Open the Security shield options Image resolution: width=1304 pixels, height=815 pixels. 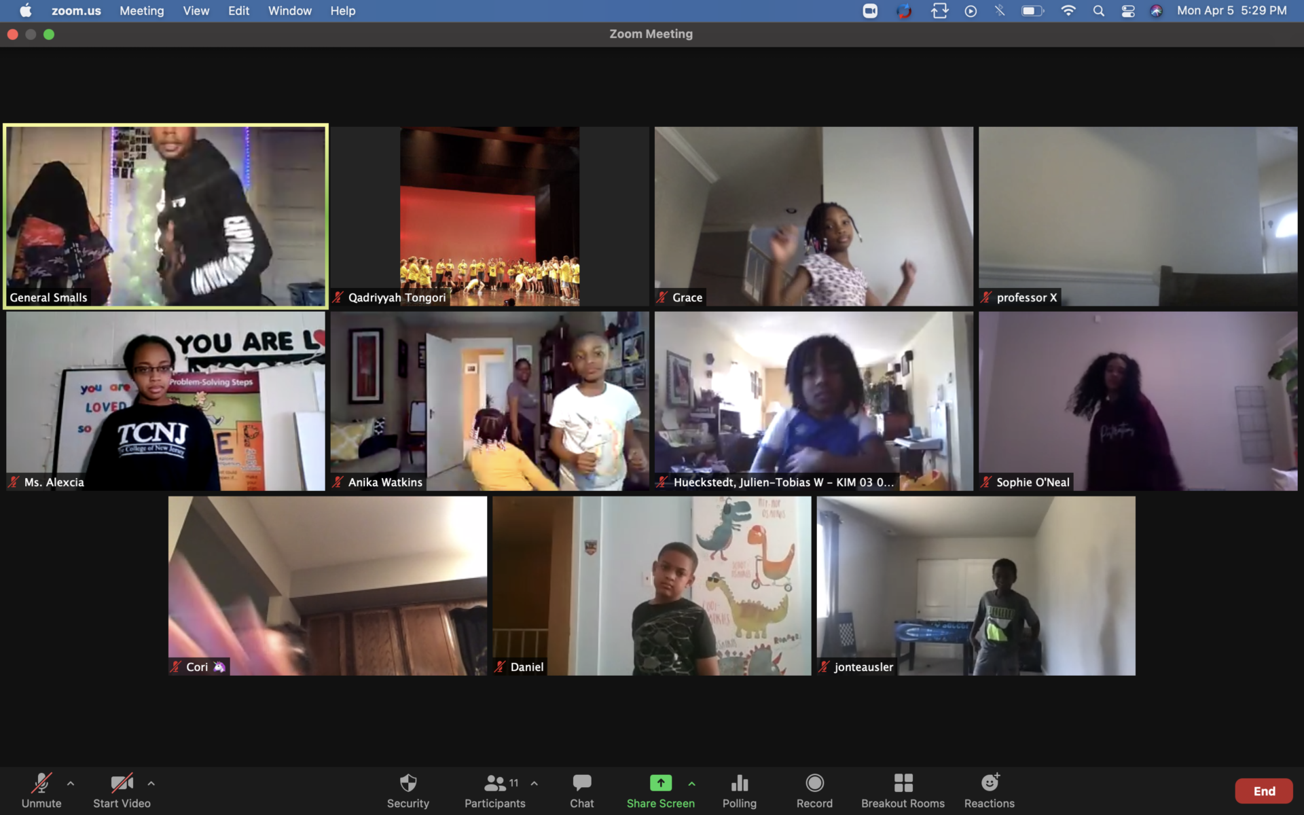[407, 791]
